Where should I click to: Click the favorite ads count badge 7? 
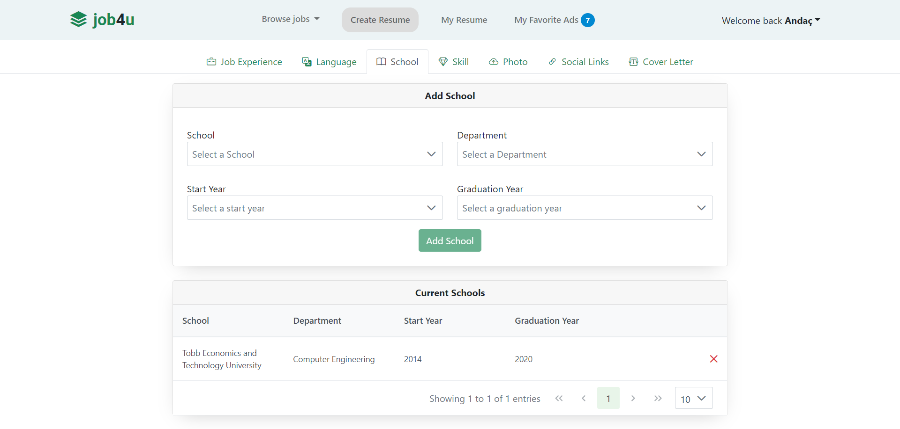[x=588, y=20]
